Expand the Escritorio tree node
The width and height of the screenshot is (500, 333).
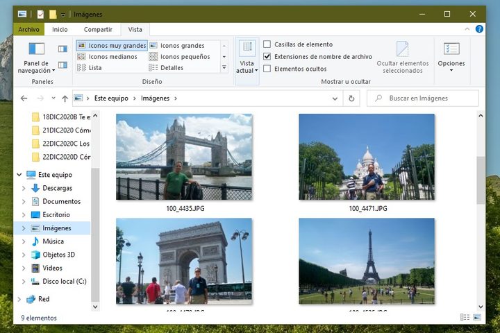[x=24, y=215]
